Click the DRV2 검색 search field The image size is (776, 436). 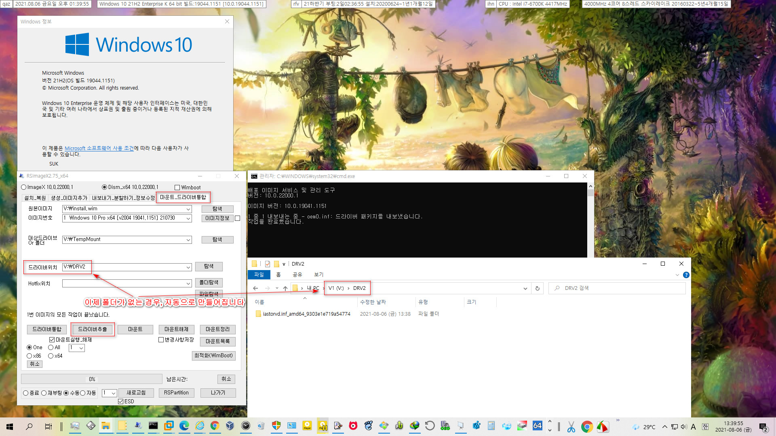(617, 288)
